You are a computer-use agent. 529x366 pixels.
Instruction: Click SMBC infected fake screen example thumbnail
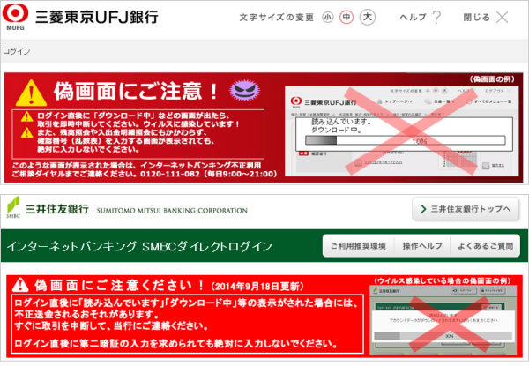point(443,320)
